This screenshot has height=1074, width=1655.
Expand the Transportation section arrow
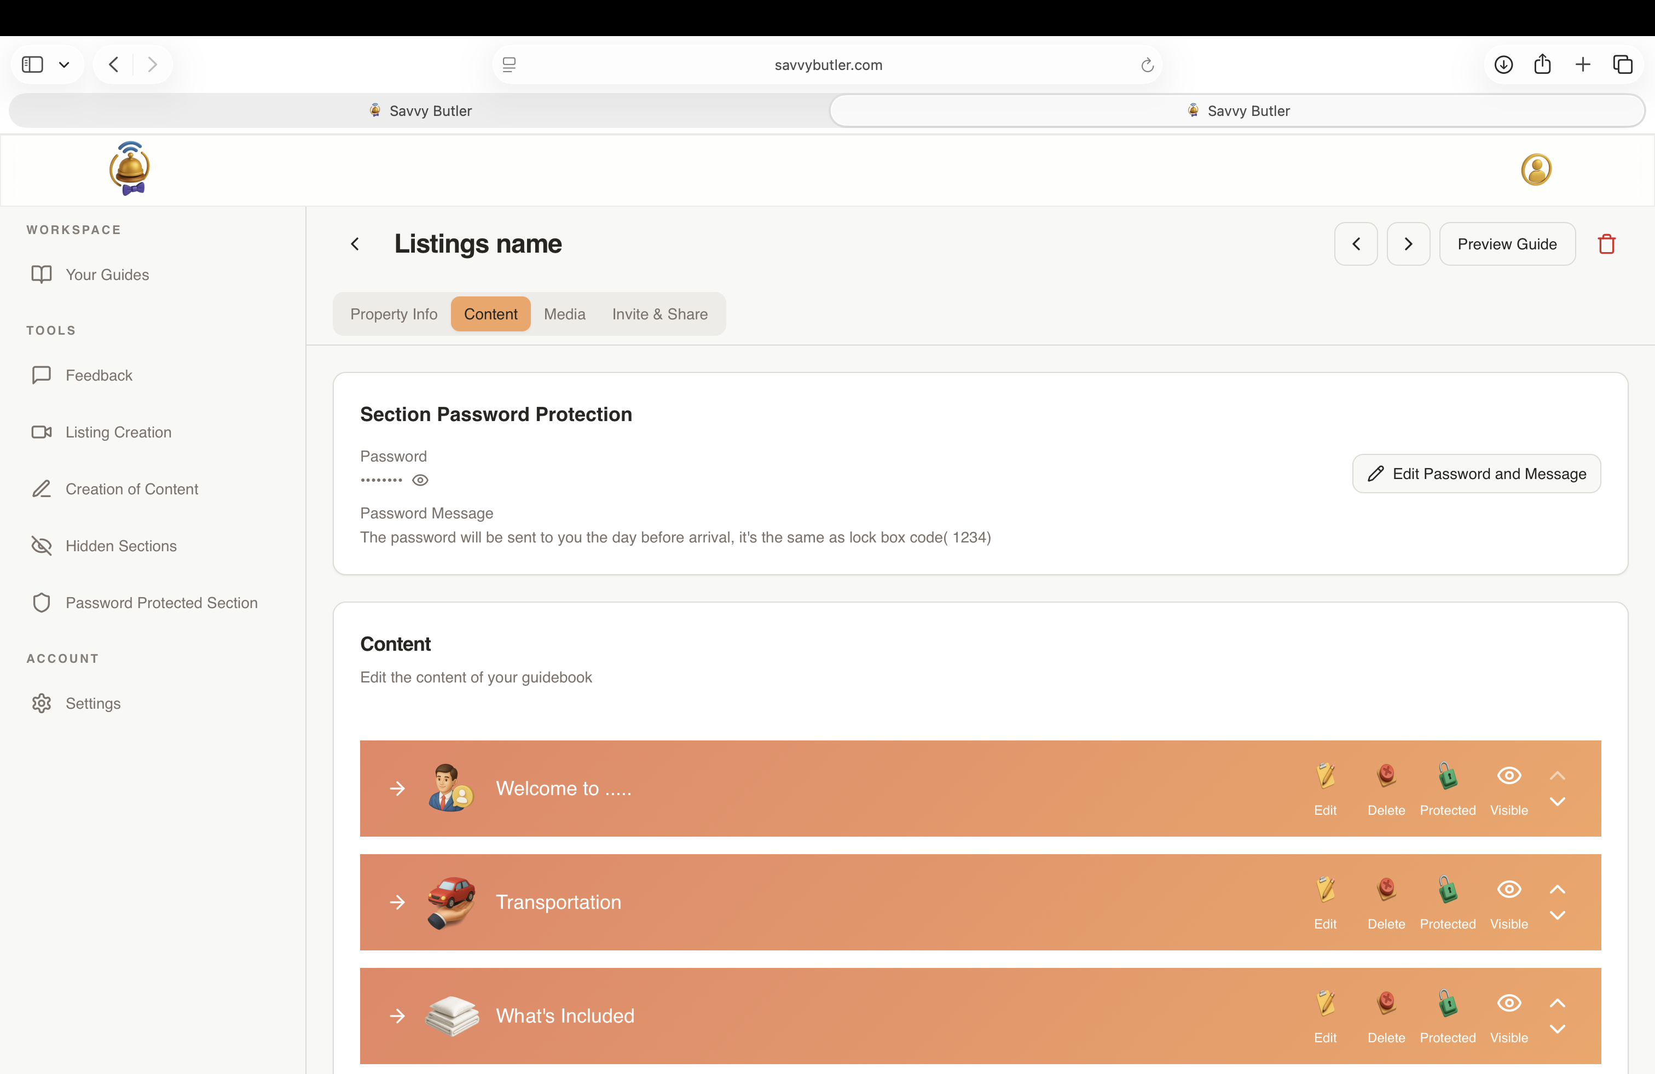click(x=397, y=902)
